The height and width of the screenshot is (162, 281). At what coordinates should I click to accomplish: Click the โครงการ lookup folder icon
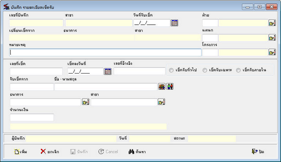(272, 52)
